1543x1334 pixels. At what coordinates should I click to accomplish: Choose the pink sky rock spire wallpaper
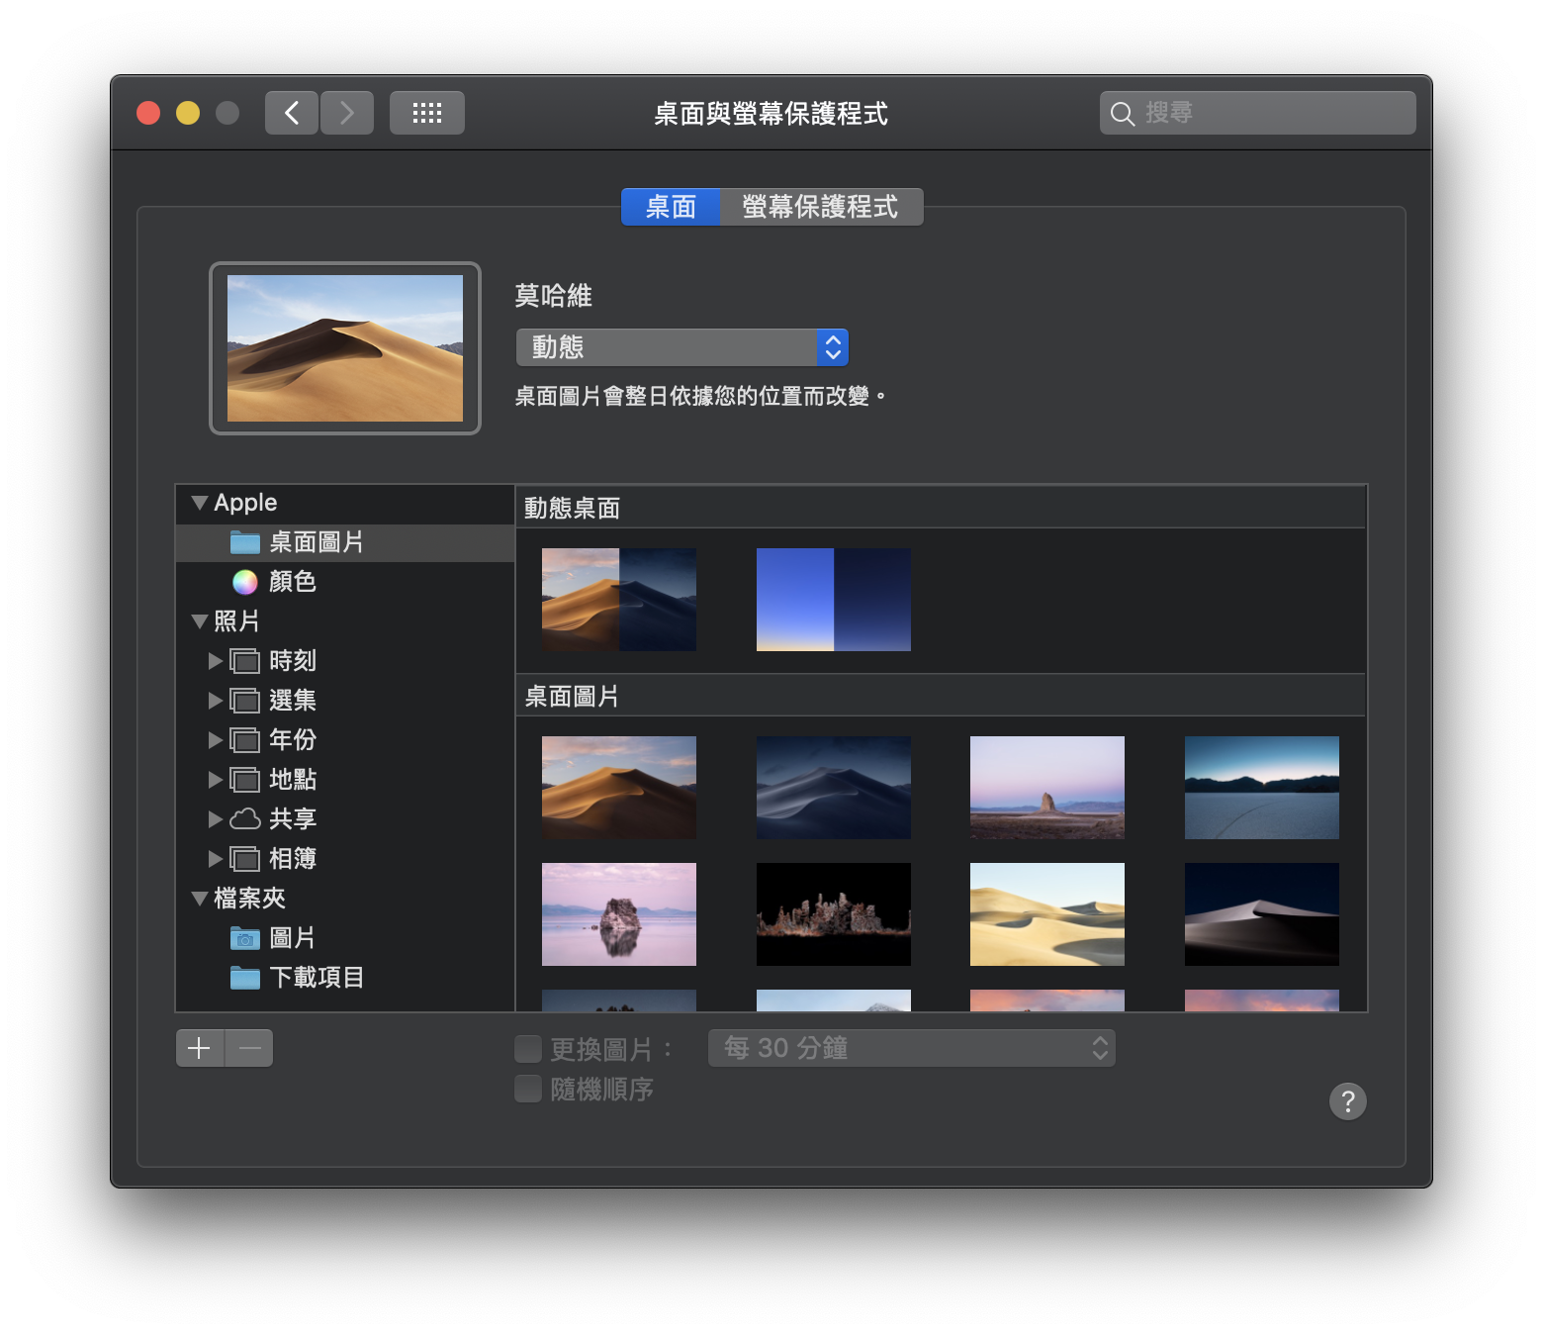pyautogui.click(x=1047, y=788)
